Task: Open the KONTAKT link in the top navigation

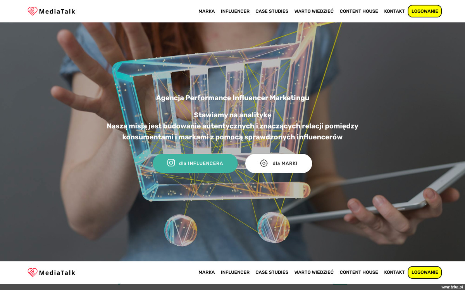Action: coord(394,11)
